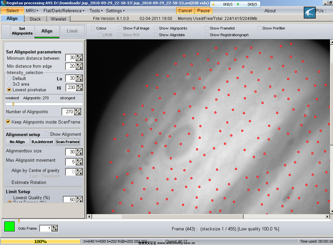Click the RegiStax bird logo icon
Screen dimensions: 333x245
[x=309, y=13]
